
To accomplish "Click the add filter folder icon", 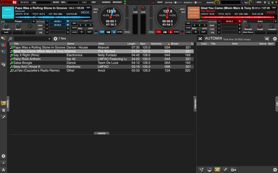I will pyautogui.click(x=3, y=52).
